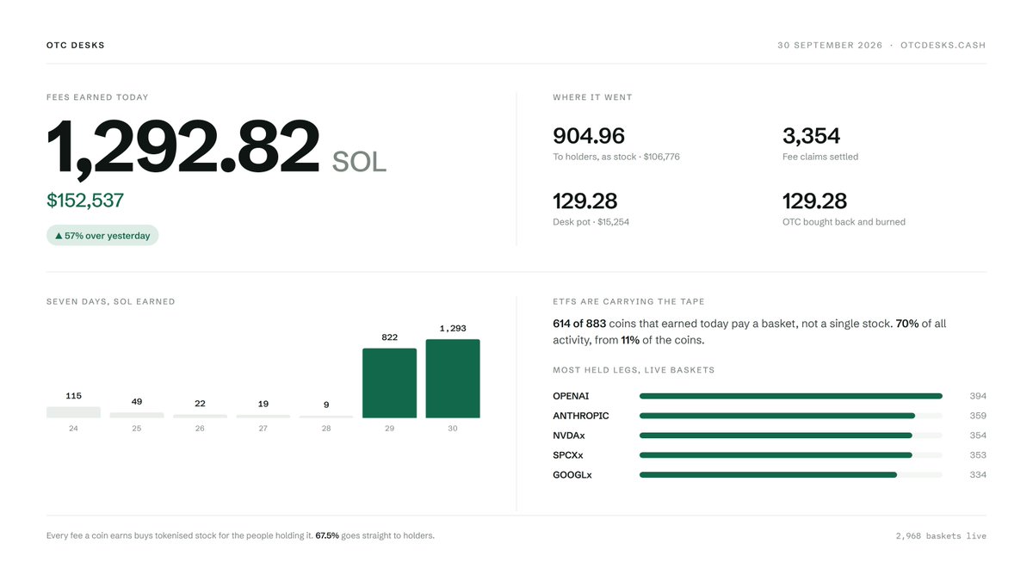
Task: Click the GOOGLx holdings progress bar
Action: coord(791,475)
